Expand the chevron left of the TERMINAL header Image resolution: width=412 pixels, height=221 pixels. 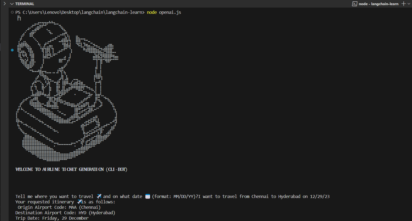click(x=5, y=4)
